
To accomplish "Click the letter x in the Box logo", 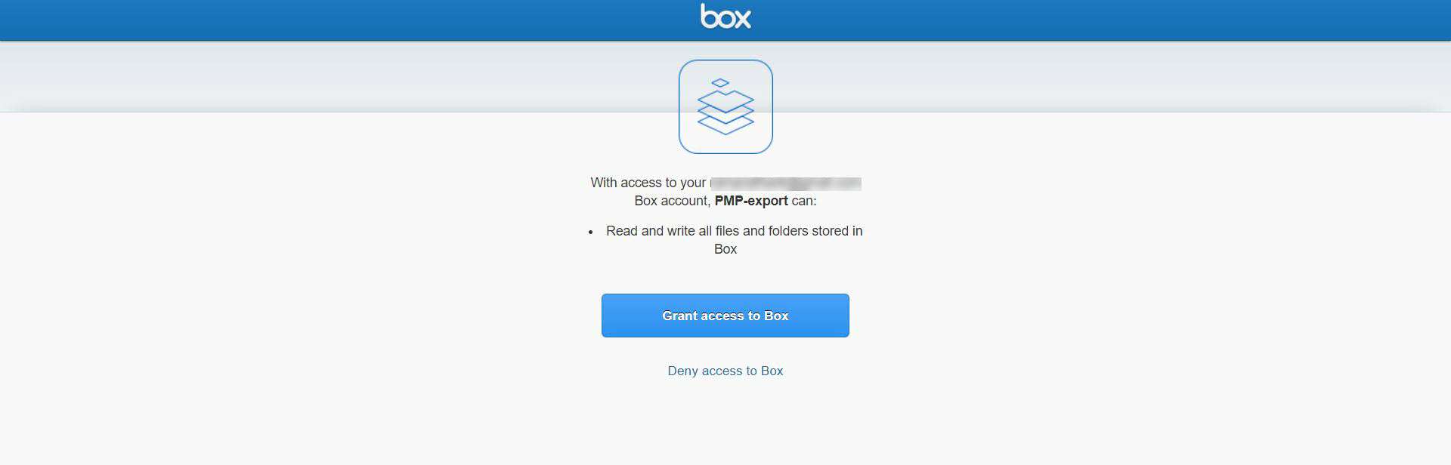I will tap(742, 20).
